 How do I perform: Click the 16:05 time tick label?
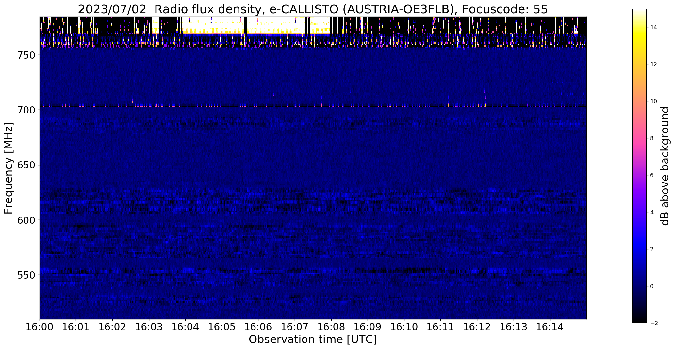222,327
